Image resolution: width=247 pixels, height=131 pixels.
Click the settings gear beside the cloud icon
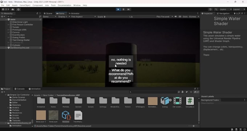coord(18,9)
